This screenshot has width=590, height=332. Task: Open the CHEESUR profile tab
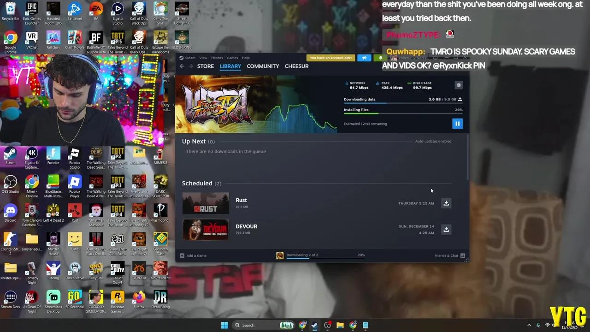click(297, 66)
